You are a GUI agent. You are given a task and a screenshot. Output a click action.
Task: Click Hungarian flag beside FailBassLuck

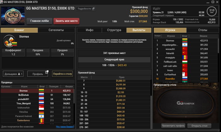click(185, 62)
